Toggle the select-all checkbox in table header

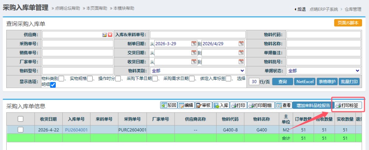coord(21,119)
